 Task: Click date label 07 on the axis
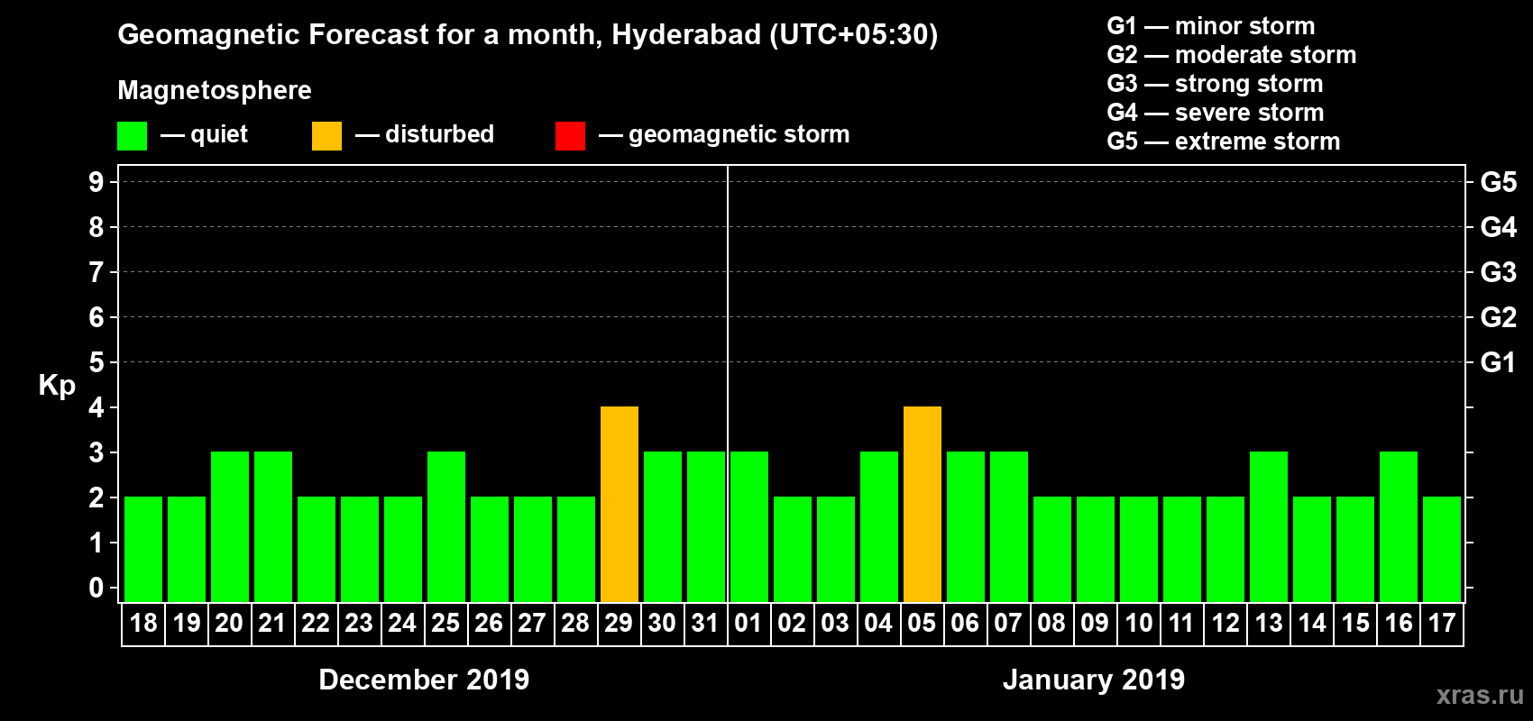click(1008, 623)
